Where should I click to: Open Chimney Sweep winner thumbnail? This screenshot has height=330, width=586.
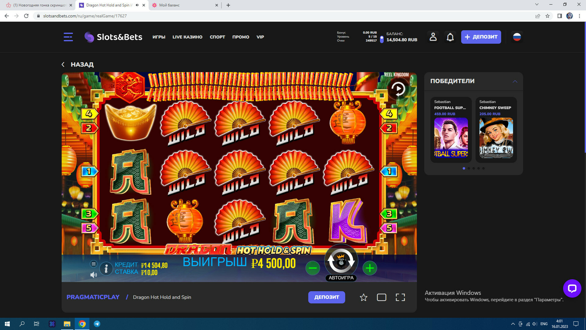[x=496, y=138]
